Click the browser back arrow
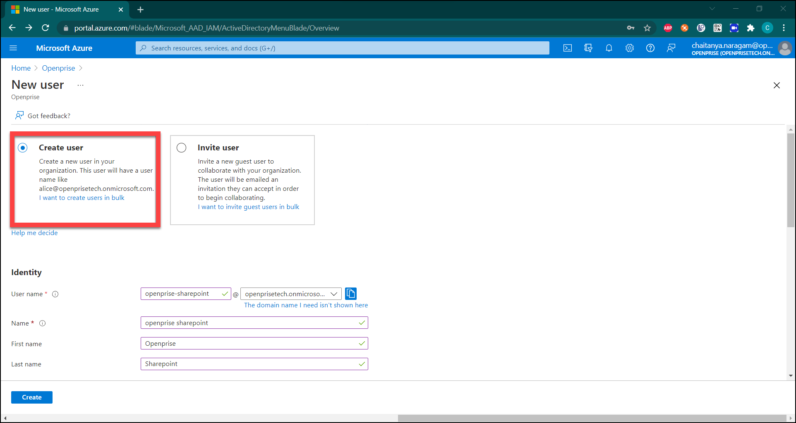 pos(12,28)
